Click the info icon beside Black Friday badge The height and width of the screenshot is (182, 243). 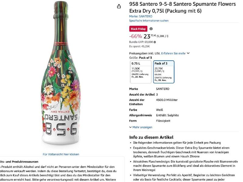pyautogui.click(x=151, y=29)
